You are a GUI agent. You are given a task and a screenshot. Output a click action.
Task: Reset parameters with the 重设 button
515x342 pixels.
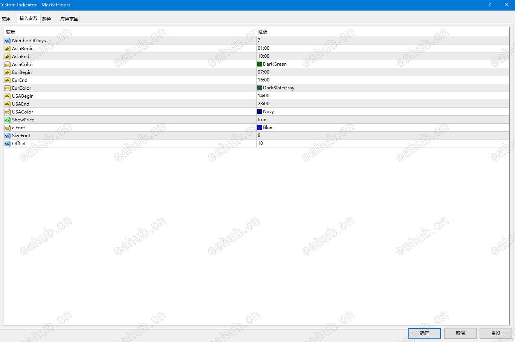coord(496,333)
